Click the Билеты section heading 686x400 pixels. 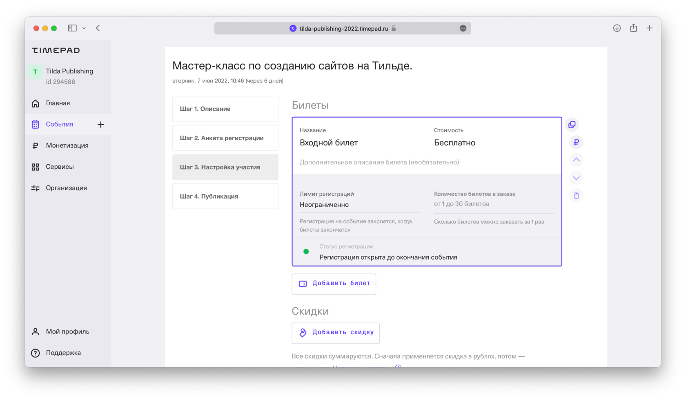point(310,105)
